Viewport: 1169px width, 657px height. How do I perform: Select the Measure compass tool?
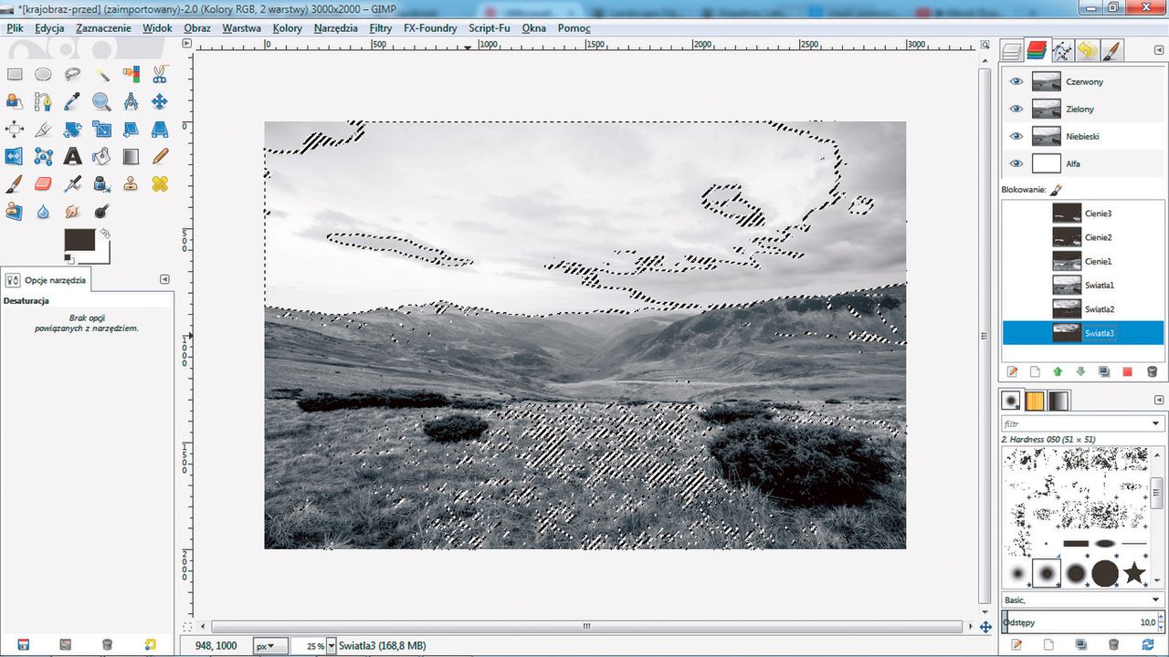(x=131, y=102)
